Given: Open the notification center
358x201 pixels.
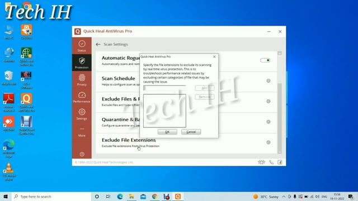Looking at the screenshot, I should tap(351, 197).
